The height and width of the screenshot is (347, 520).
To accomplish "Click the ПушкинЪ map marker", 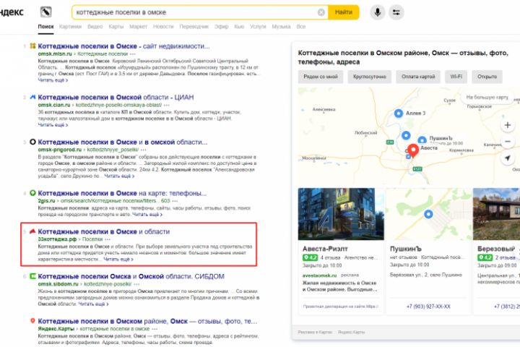I will (422, 140).
